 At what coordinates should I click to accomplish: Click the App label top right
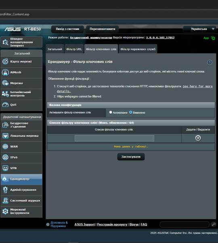206,38
